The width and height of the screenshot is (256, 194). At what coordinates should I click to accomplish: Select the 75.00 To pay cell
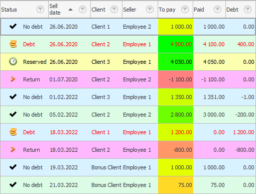click(x=176, y=185)
